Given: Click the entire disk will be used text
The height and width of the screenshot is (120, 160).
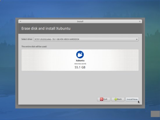Looking at the screenshot, I should [x=34, y=47].
